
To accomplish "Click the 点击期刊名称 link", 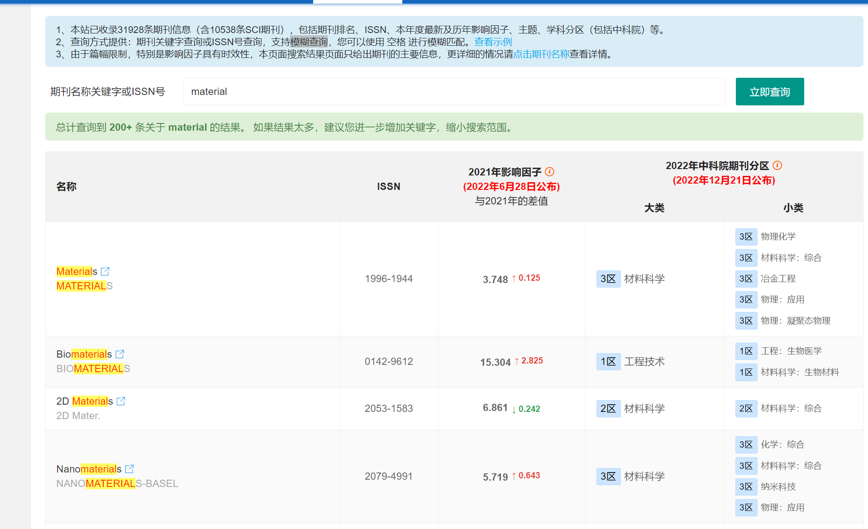I will click(x=541, y=54).
